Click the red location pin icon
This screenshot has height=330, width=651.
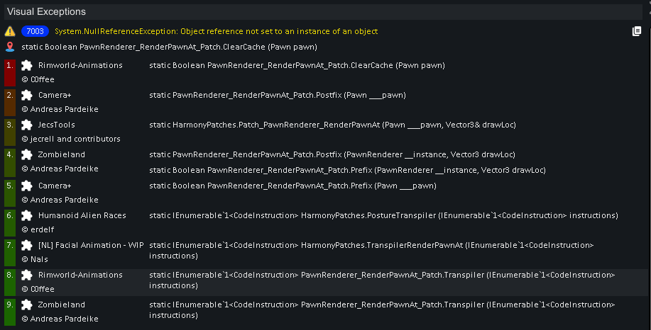10,47
